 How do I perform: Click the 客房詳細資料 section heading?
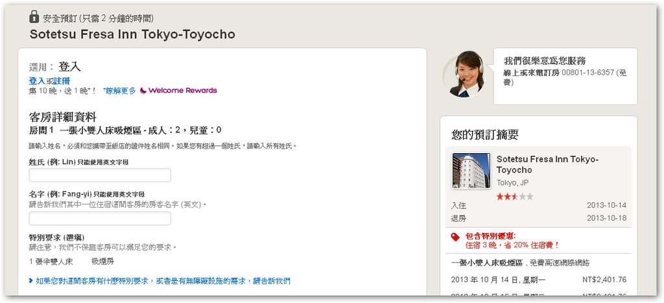(62, 117)
